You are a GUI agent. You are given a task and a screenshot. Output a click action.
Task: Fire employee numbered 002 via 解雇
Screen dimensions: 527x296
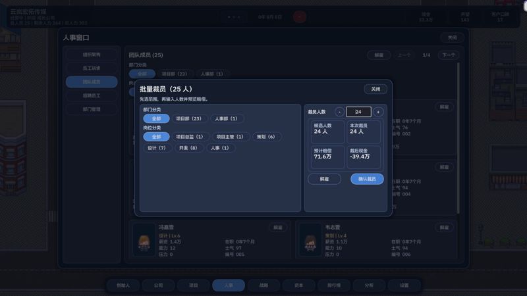[444, 107]
